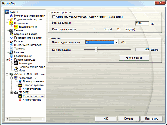Click the Импорт электронной программы icon

pos(11,16)
